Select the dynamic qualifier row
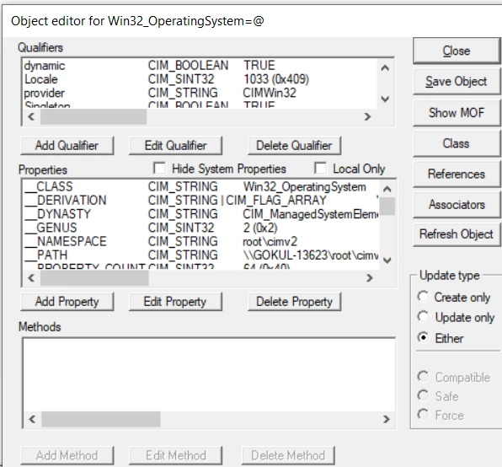 (200, 66)
